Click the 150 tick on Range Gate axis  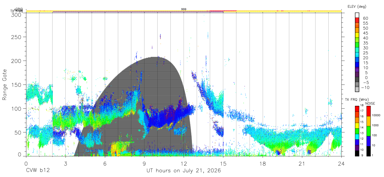[16, 85]
